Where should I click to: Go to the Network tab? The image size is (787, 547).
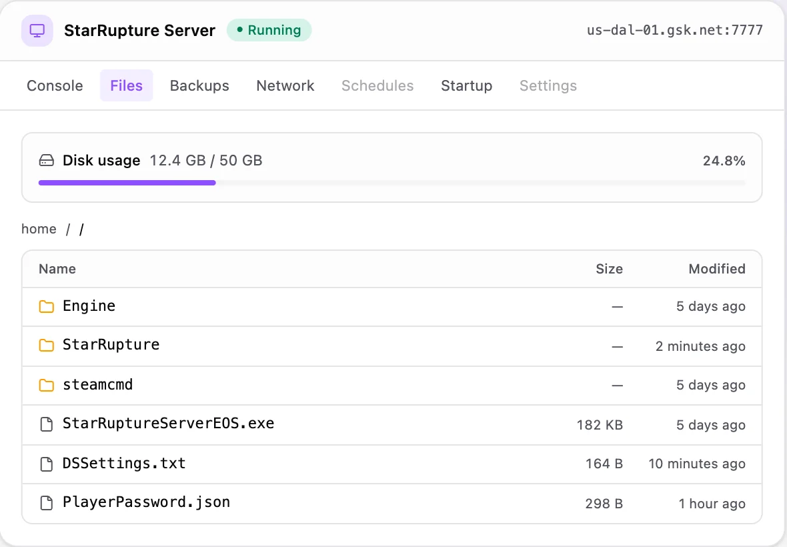pos(285,85)
